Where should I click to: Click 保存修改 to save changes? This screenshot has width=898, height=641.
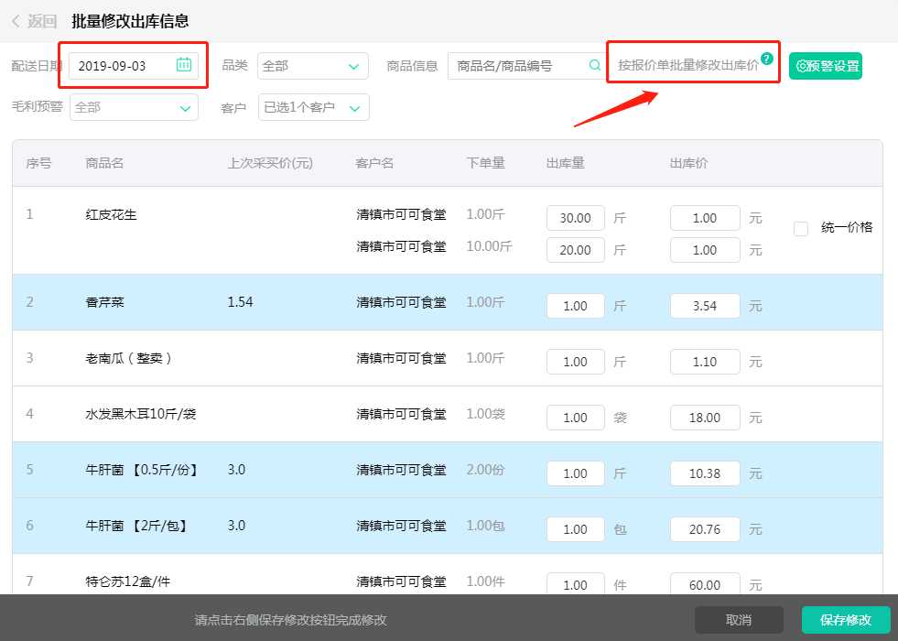tap(845, 620)
